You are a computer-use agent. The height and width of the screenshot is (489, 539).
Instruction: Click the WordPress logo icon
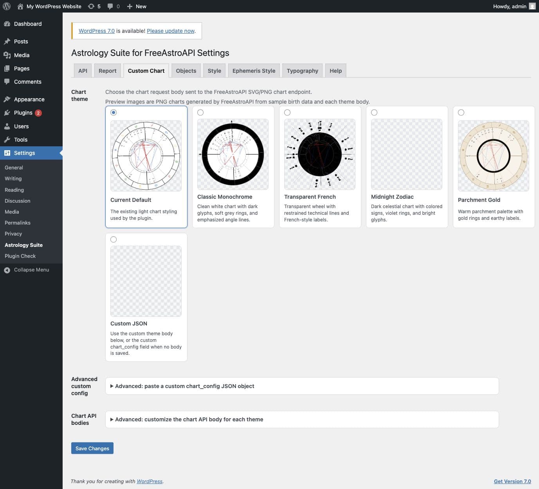[x=7, y=6]
